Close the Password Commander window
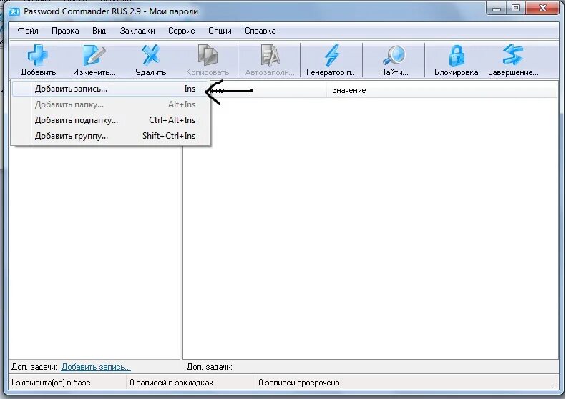 (x=542, y=9)
